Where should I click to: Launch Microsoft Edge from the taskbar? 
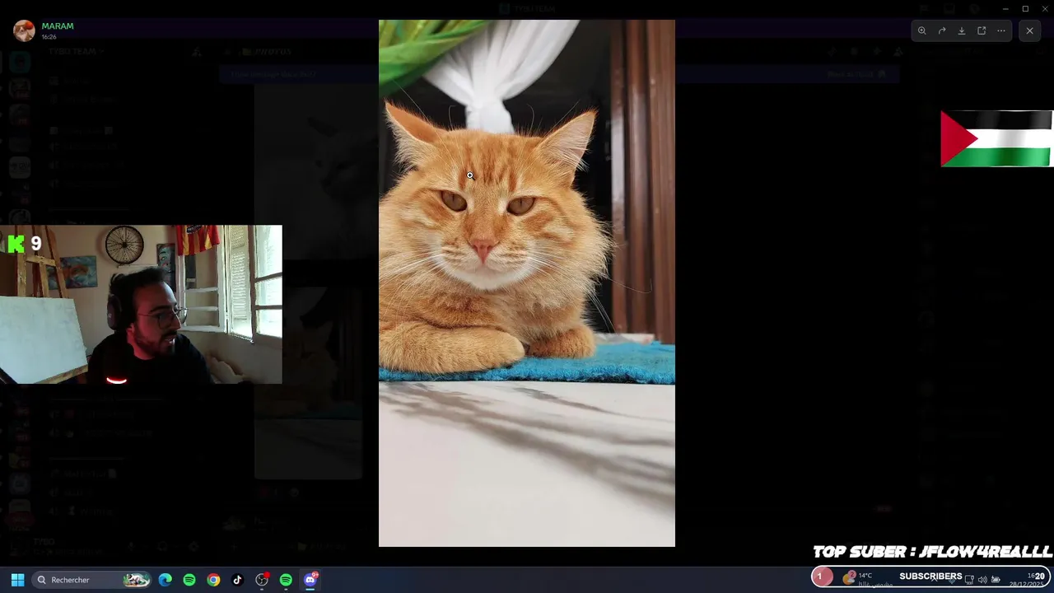coord(166,580)
